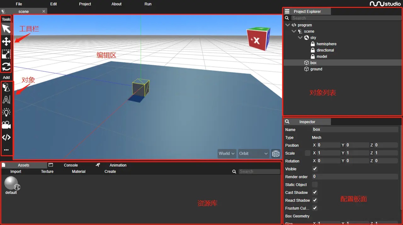Click the Import button in Assets
This screenshot has height=225, width=403.
[x=16, y=172]
